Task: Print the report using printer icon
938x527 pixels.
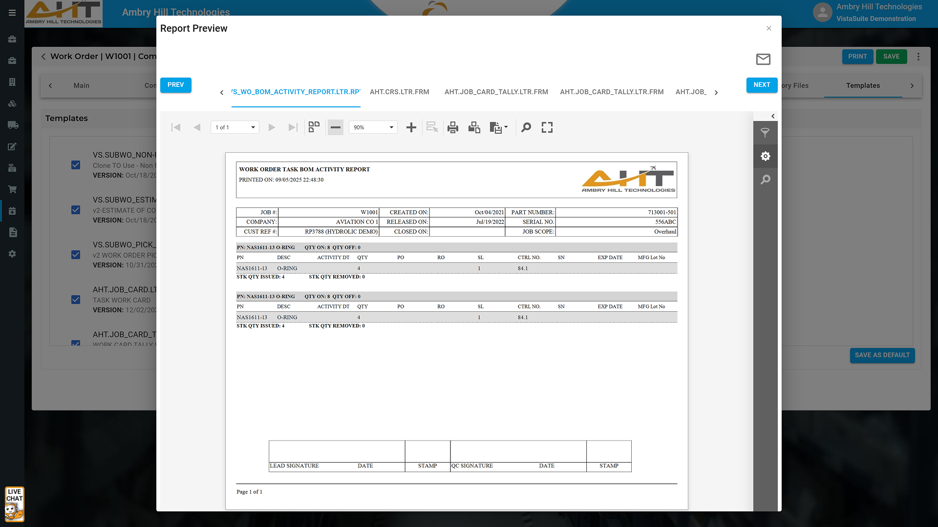Action: click(453, 127)
